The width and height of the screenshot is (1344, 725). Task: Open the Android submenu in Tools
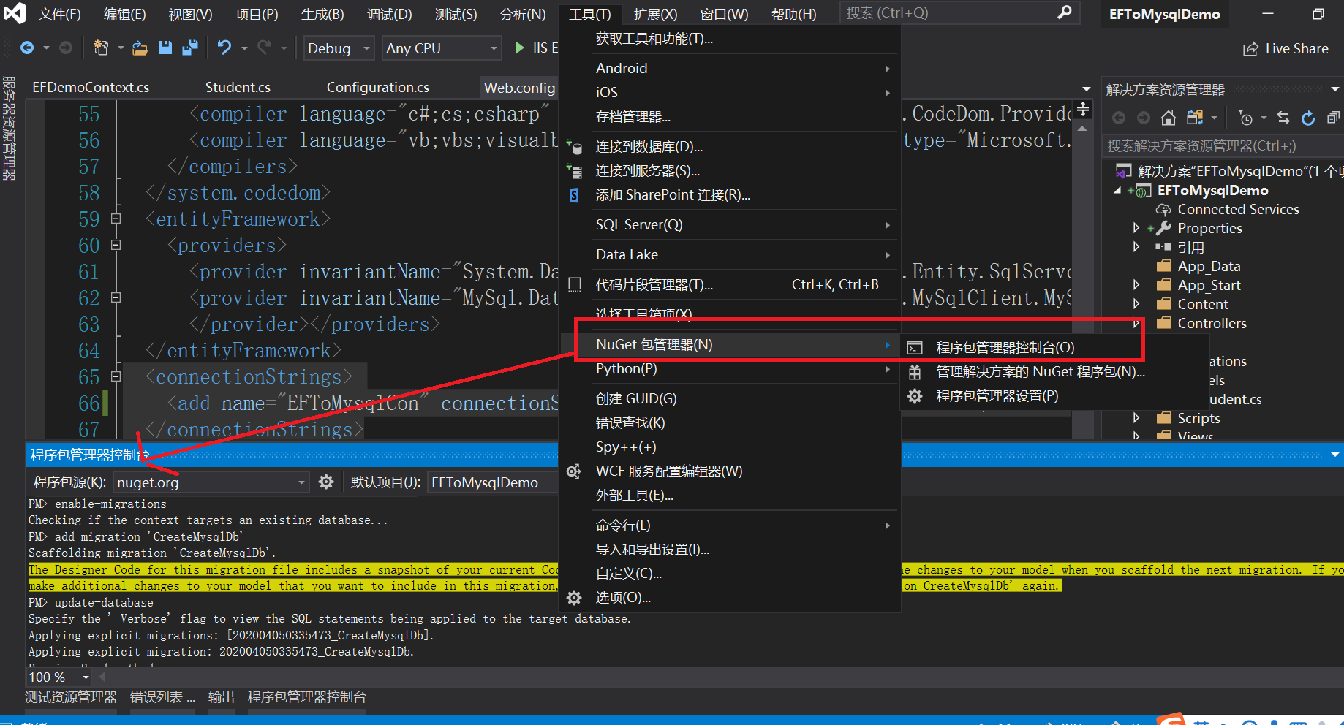pos(731,68)
